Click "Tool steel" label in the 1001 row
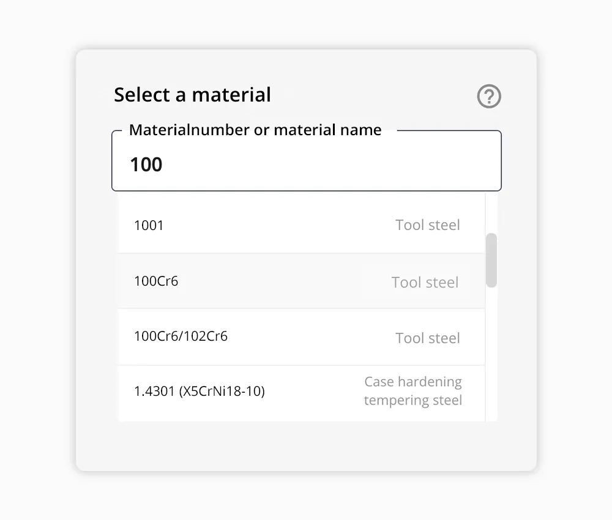This screenshot has height=520, width=612. [427, 225]
